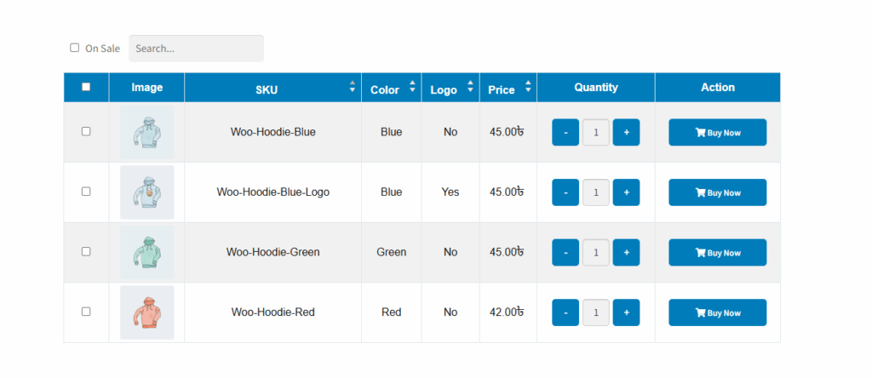The width and height of the screenshot is (872, 378).
Task: Decrease quantity for Woo-Hoodie-Green
Action: (565, 252)
